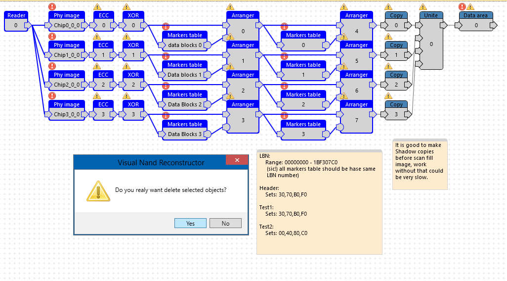Select second-stage Markers table 0 node

(x=303, y=41)
